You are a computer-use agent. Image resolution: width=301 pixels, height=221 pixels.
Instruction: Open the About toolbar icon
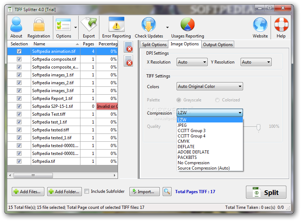pyautogui.click(x=16, y=27)
